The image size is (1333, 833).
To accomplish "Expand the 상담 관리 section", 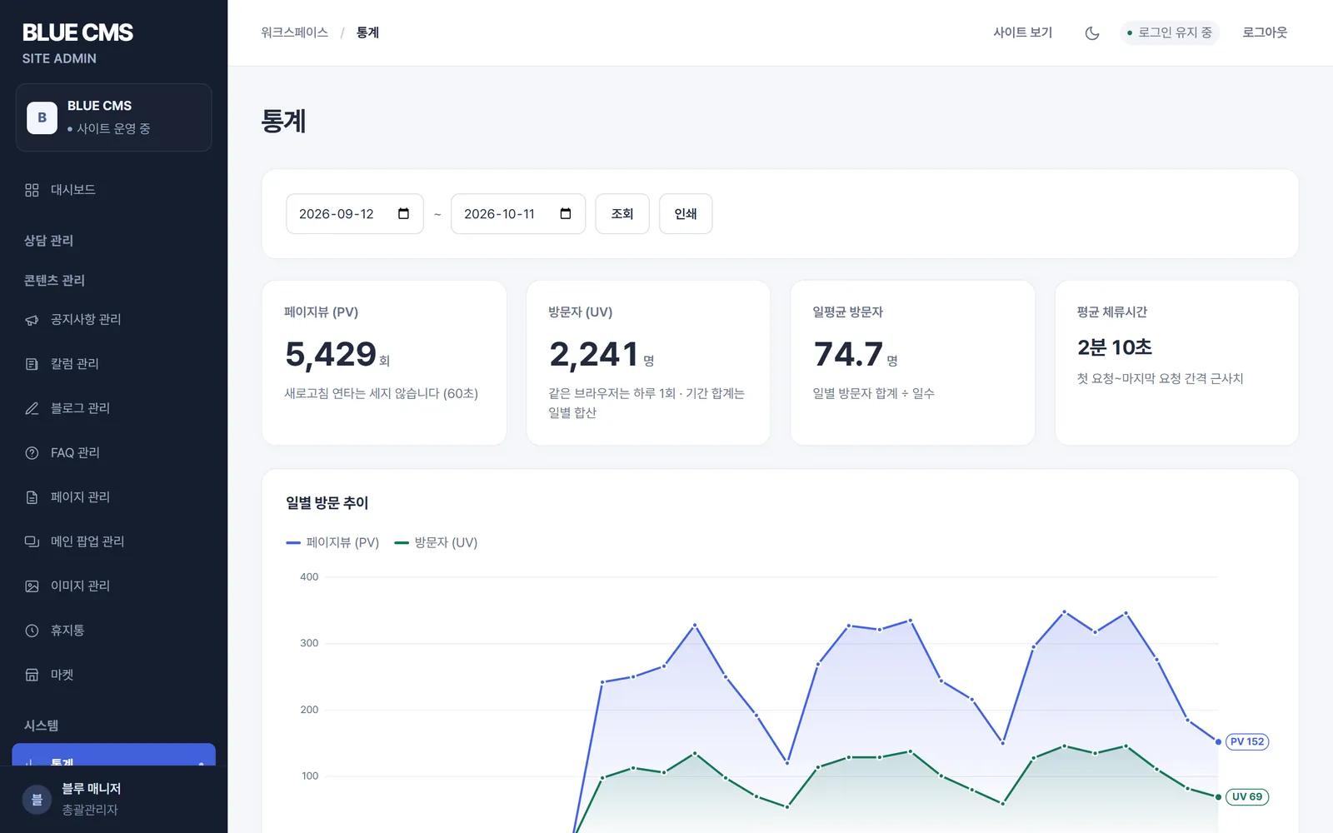I will tap(48, 241).
